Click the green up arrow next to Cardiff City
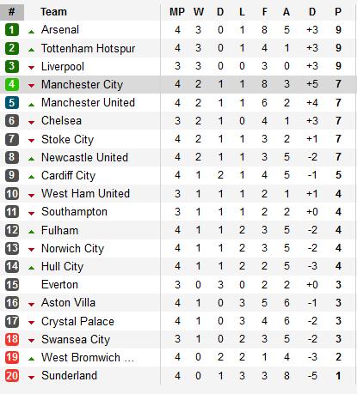Viewport: 357px width, 394px height. point(32,177)
